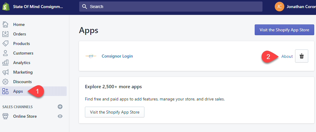
Task: Click the Orders inbox icon
Action: [5, 34]
